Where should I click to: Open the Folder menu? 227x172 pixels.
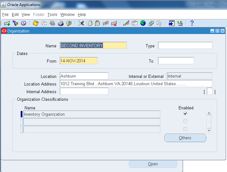pyautogui.click(x=39, y=15)
